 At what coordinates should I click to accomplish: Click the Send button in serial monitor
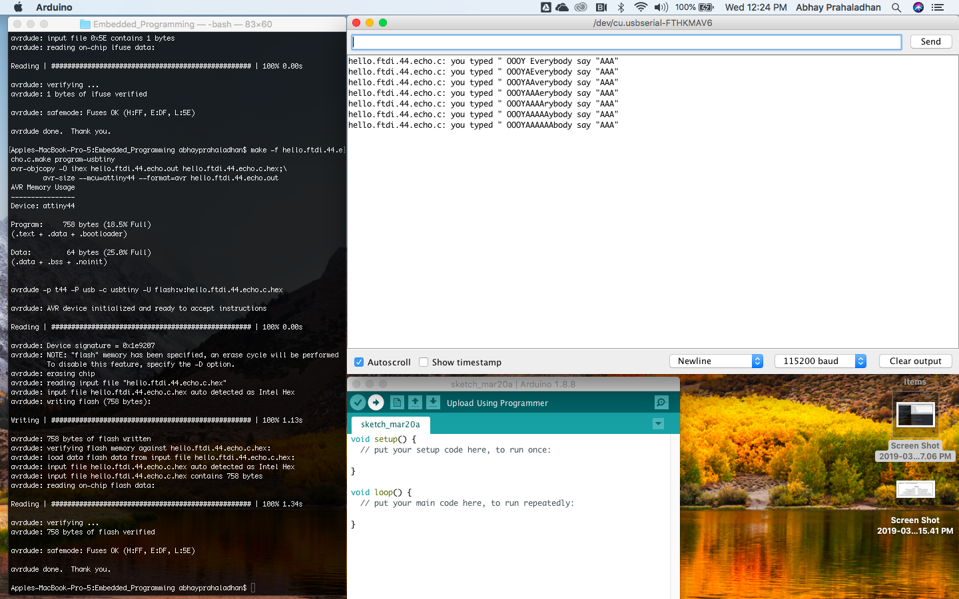pos(931,41)
